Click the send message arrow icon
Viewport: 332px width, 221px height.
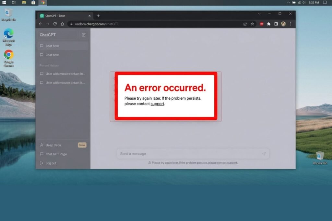pos(264,154)
